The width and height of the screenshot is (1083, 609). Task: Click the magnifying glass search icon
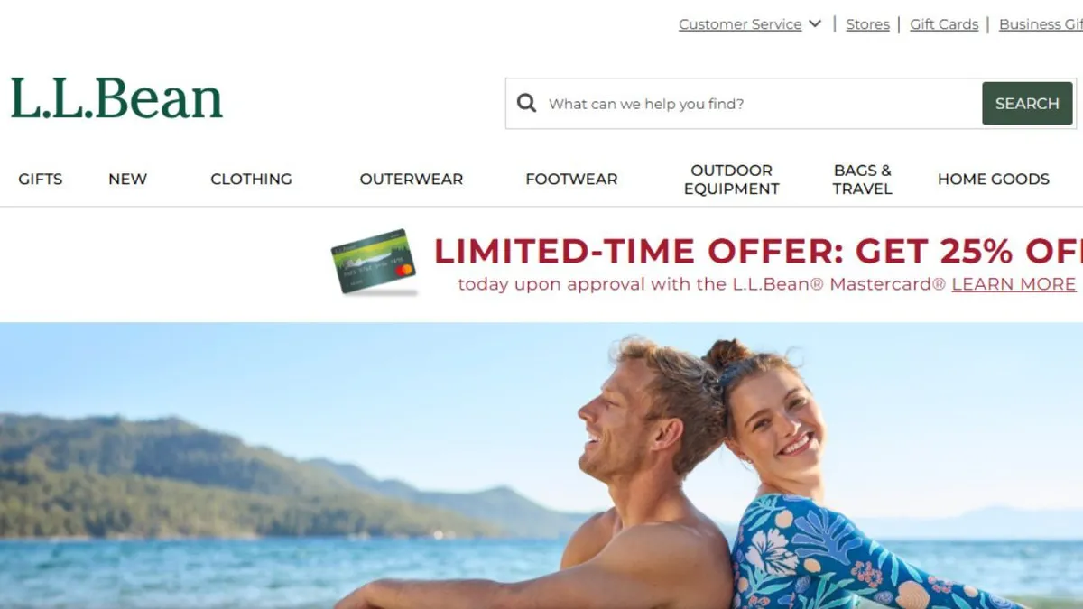[526, 103]
